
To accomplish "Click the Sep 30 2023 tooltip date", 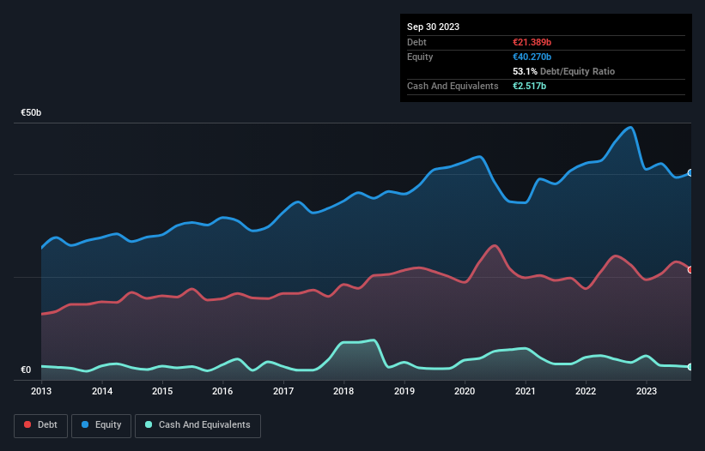I will coord(433,27).
